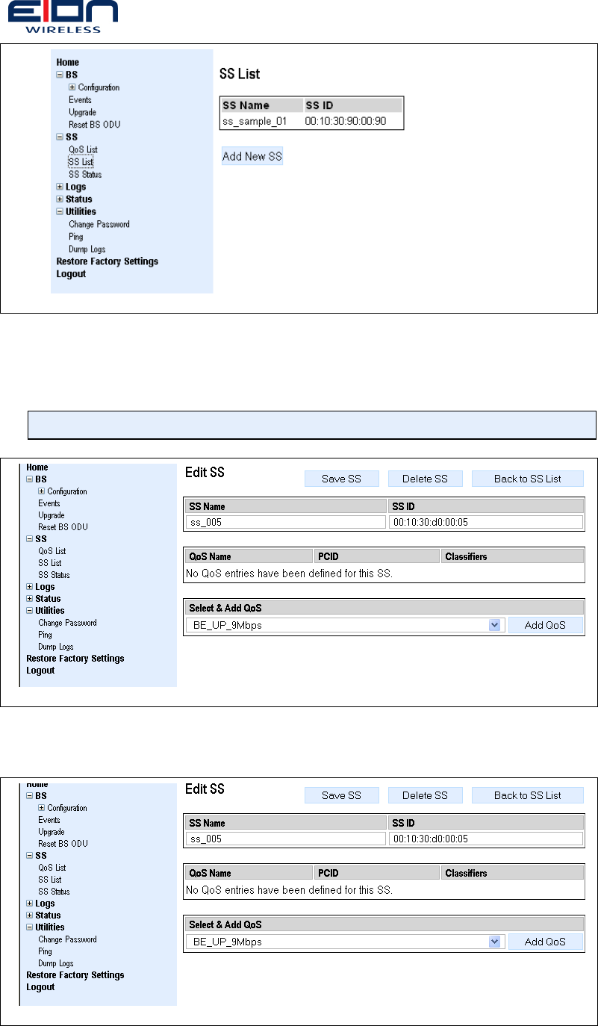
Task: Open Dump Logs in the bottom Edit SS page
Action: click(x=56, y=963)
